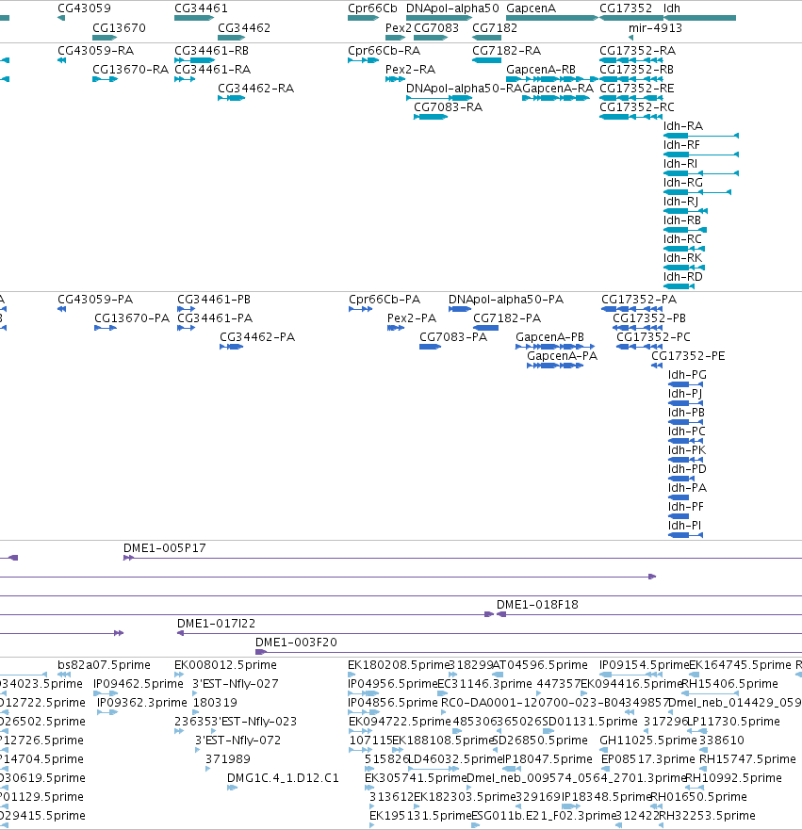This screenshot has width=802, height=830.
Task: Click EST RH32253.5prime
Action: click(x=707, y=816)
